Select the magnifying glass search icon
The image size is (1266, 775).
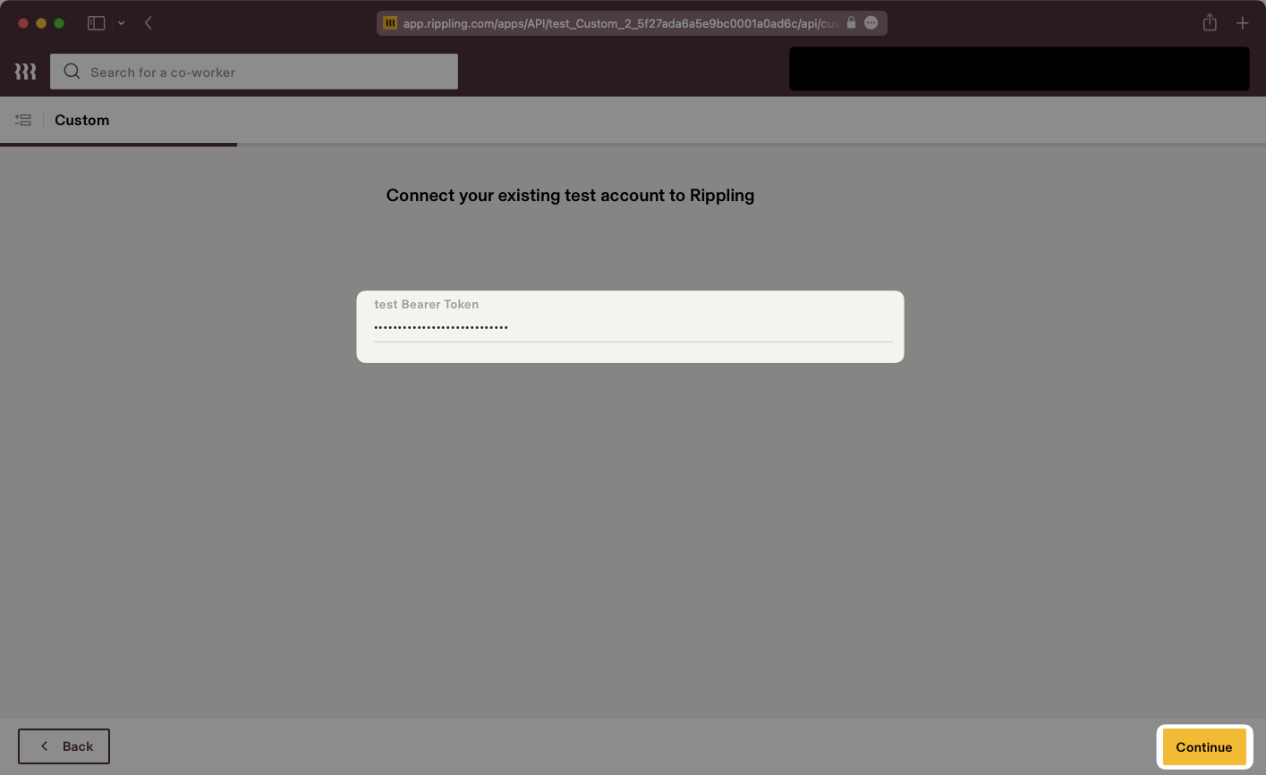71,72
